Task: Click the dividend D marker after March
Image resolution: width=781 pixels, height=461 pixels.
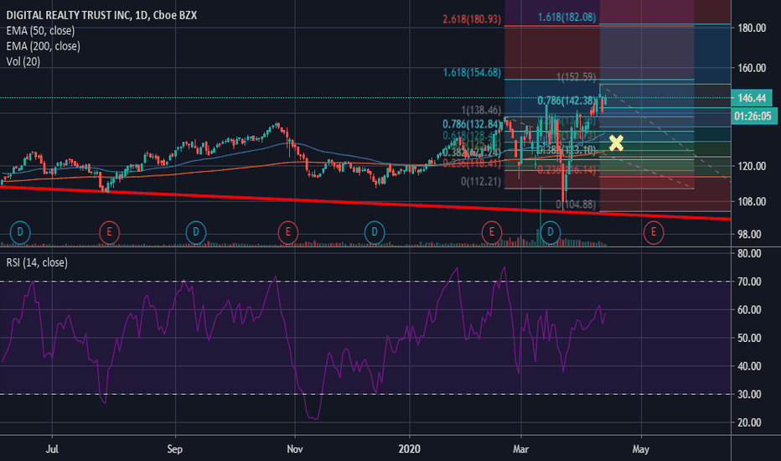Action: pos(551,232)
